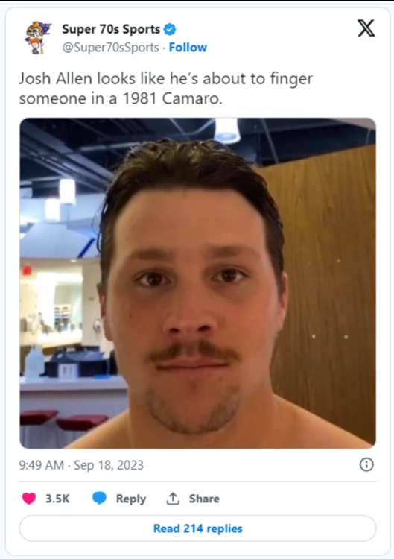The image size is (394, 559).
Task: Open the tweet info circle icon
Action: point(366,465)
